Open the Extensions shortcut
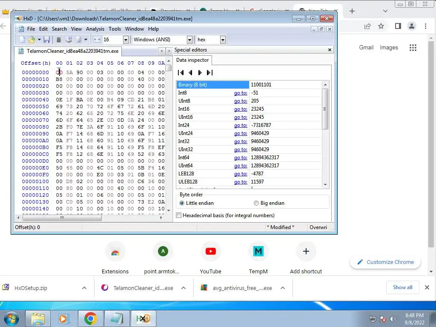 click(115, 251)
